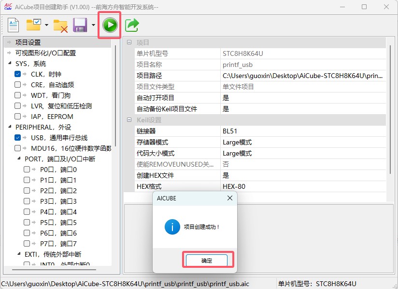This screenshot has width=398, height=289.
Task: Minimize the AiCube window
Action: [x=342, y=7]
